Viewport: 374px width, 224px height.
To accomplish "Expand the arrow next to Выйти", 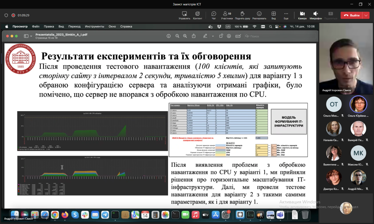I will (366, 15).
